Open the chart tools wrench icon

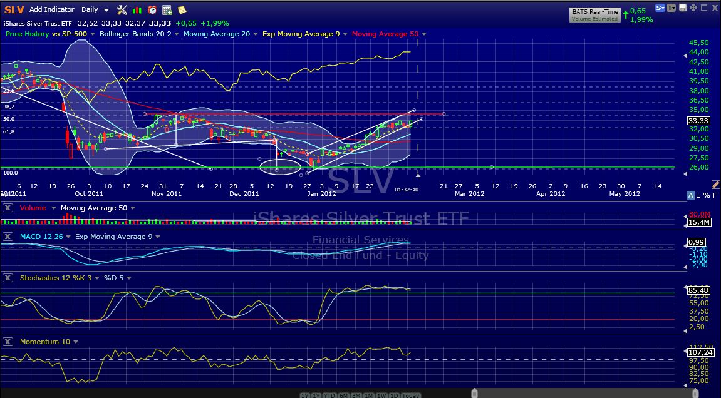(122, 9)
